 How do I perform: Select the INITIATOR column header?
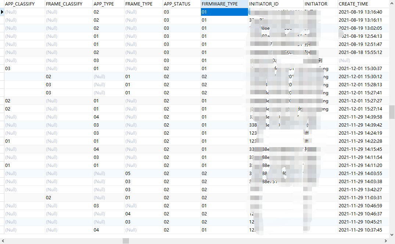321,4
